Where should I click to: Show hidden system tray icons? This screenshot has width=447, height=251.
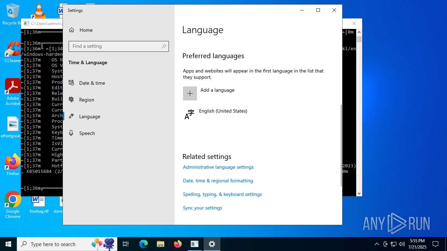coord(376,244)
